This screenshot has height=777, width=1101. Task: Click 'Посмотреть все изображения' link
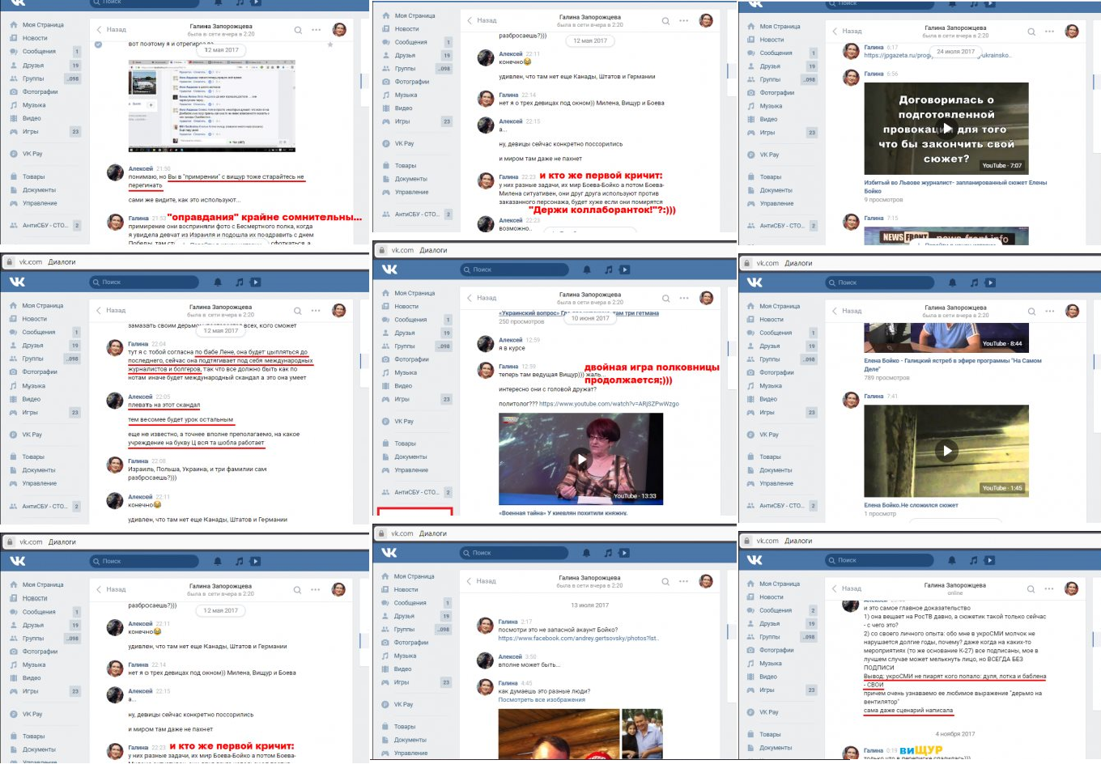coord(542,700)
